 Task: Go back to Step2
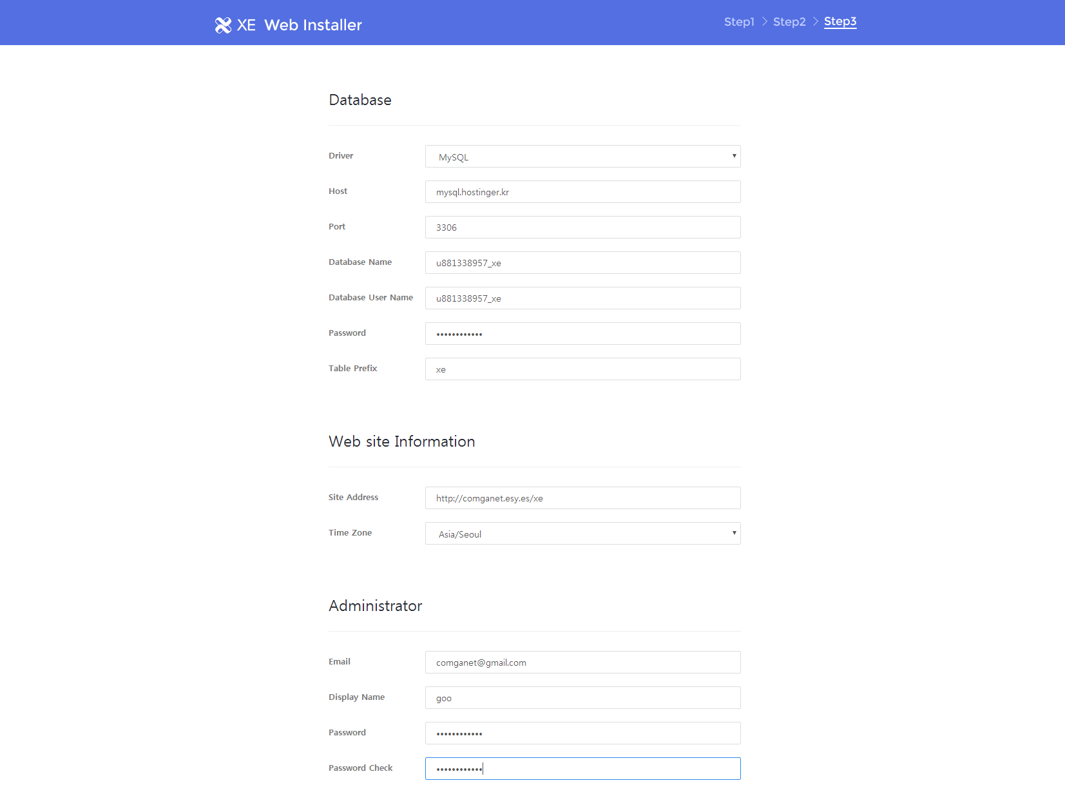tap(789, 22)
